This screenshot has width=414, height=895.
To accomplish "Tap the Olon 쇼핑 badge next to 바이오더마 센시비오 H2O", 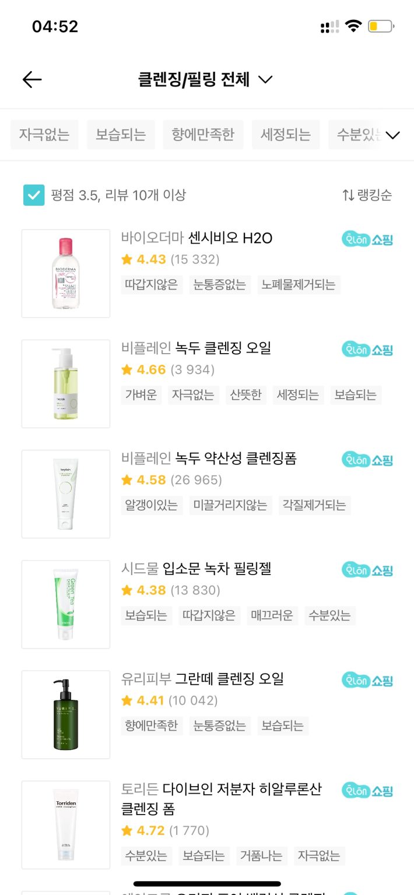I will 367,238.
